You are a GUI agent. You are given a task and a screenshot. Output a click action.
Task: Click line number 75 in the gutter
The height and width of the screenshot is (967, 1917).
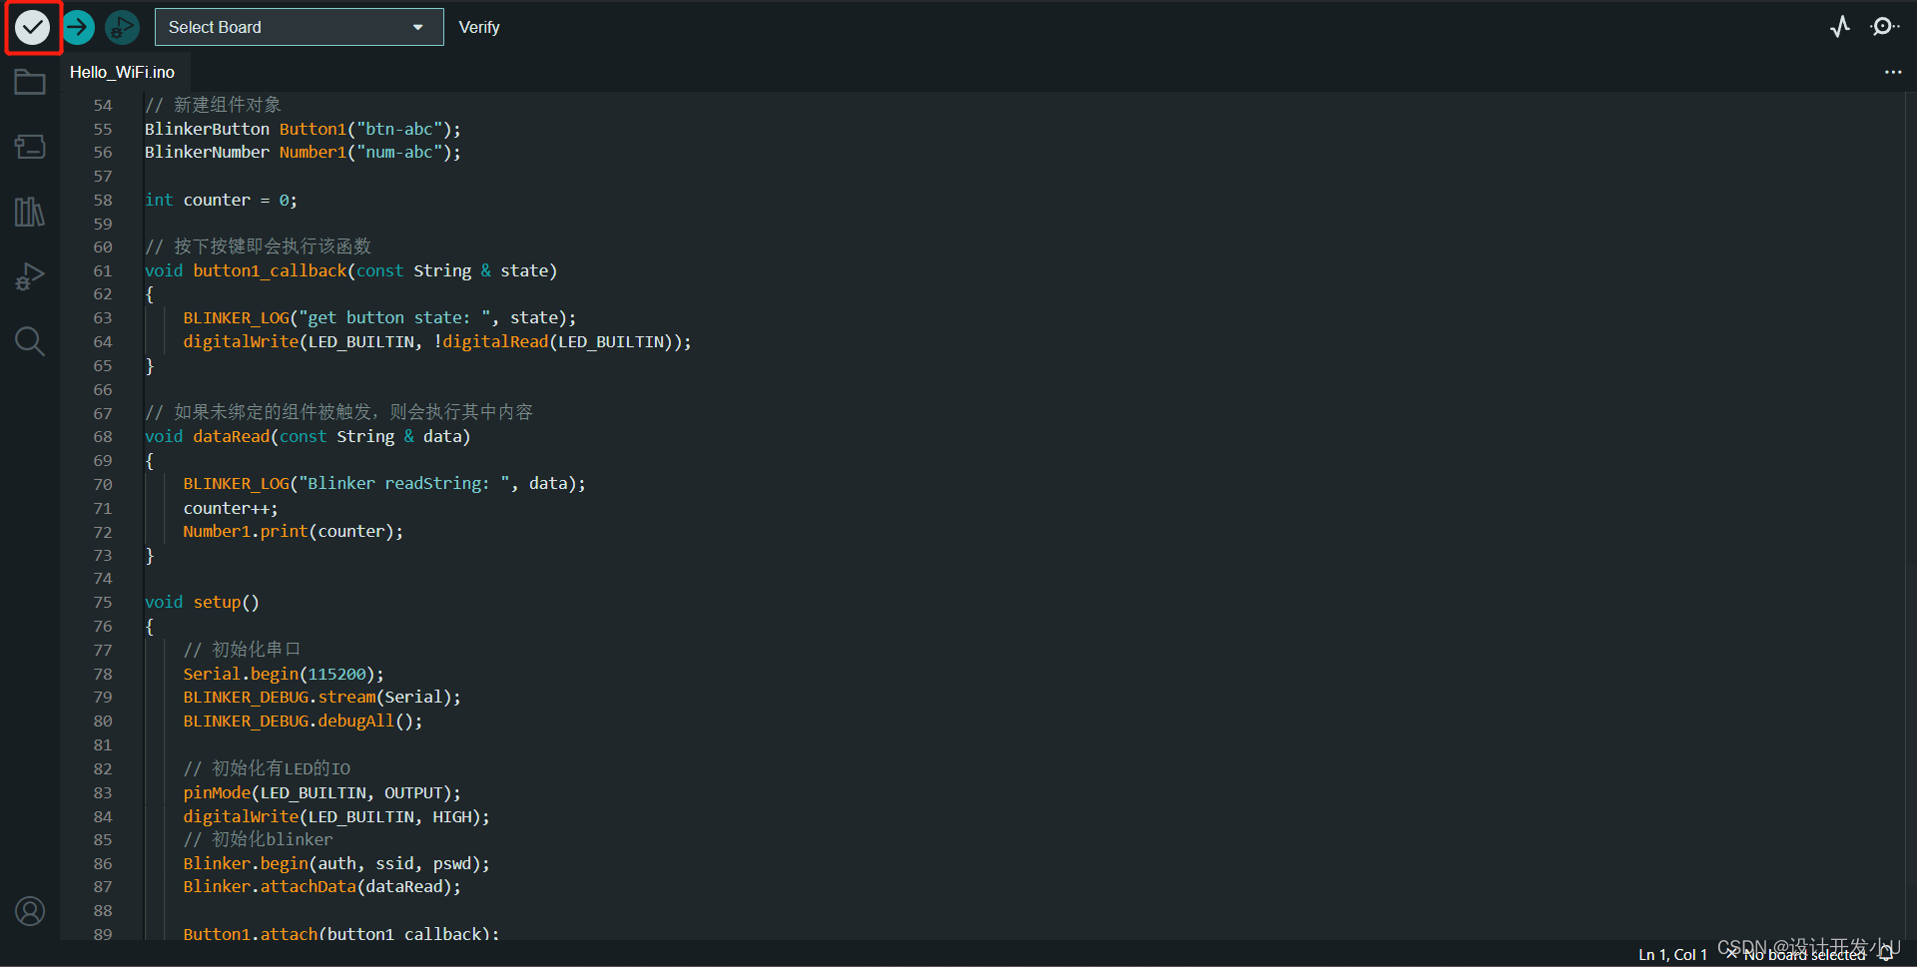click(x=103, y=602)
